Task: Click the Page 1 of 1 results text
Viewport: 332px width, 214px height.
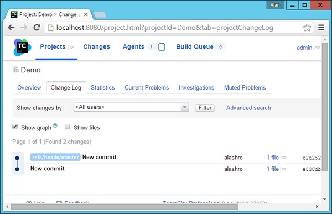Action: pos(52,142)
